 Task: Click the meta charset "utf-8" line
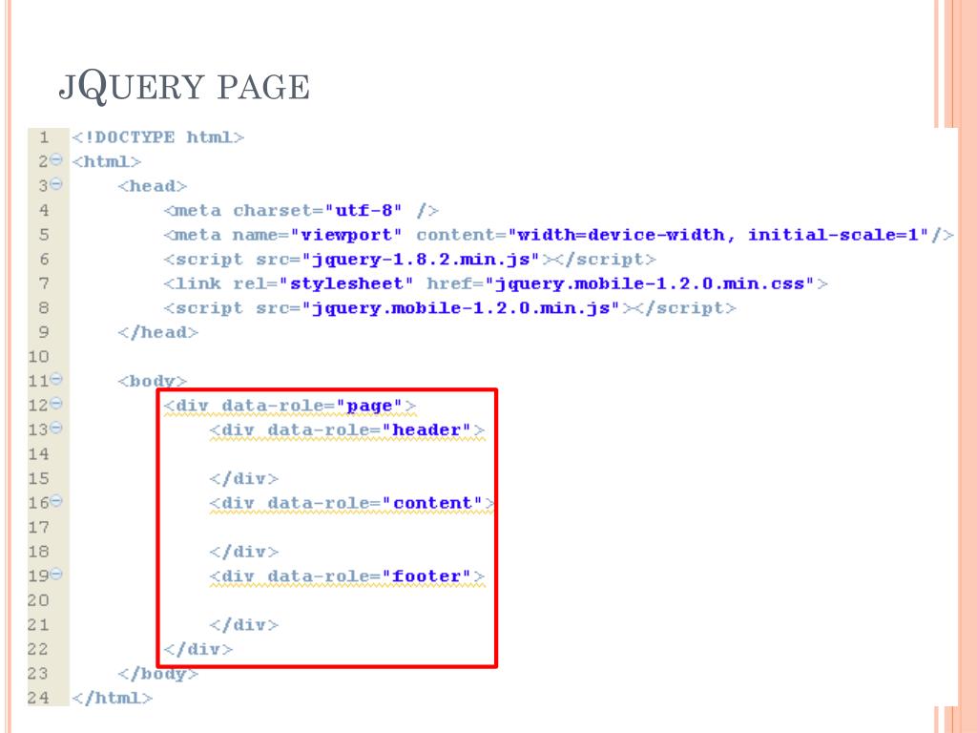point(301,211)
